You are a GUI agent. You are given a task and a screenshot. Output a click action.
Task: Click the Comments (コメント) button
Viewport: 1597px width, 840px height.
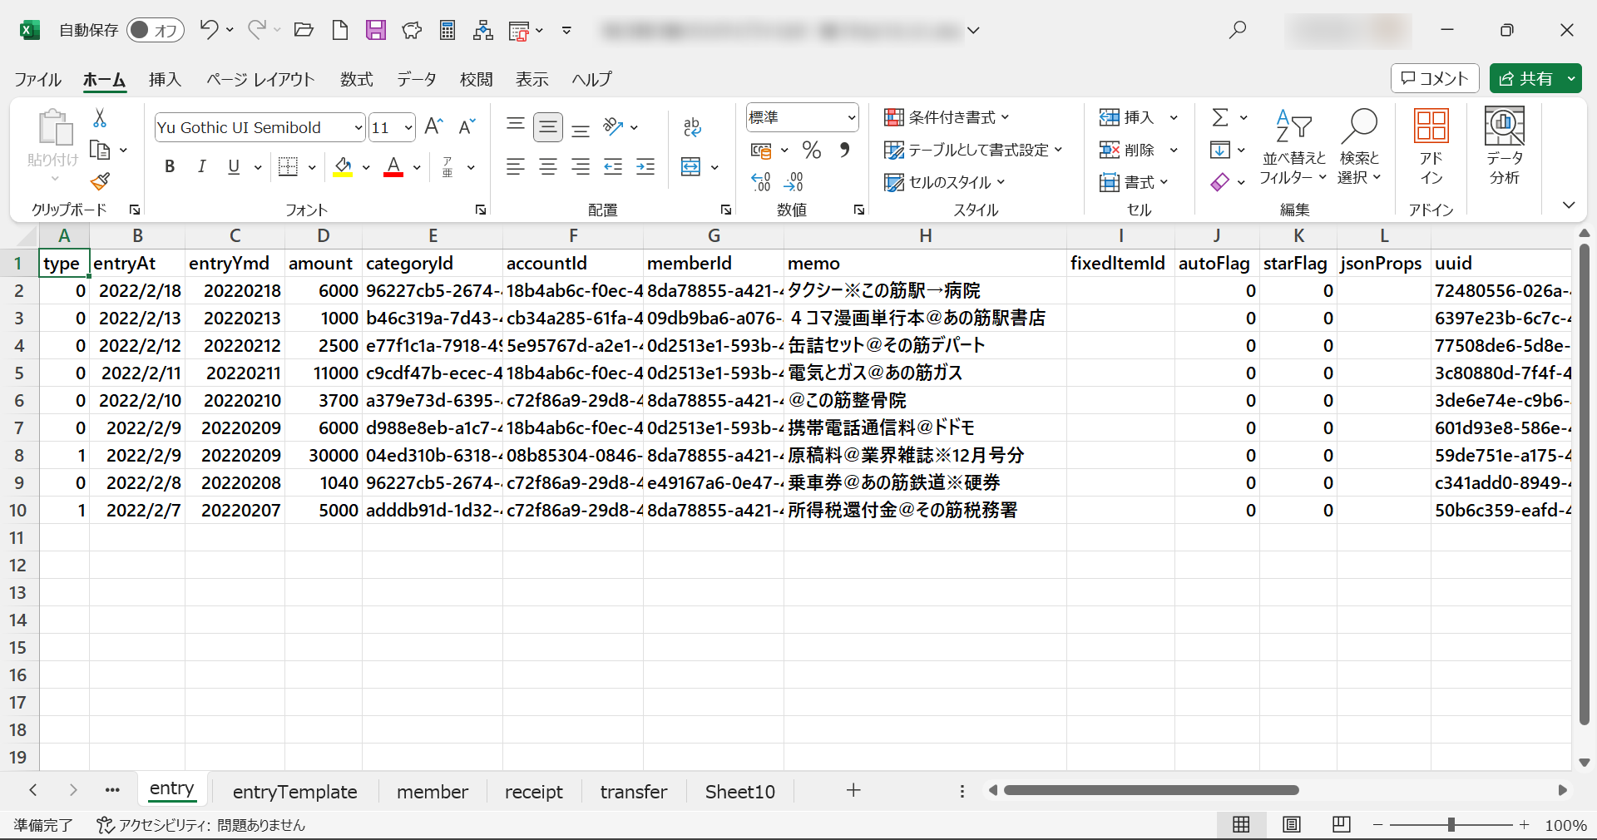point(1435,78)
